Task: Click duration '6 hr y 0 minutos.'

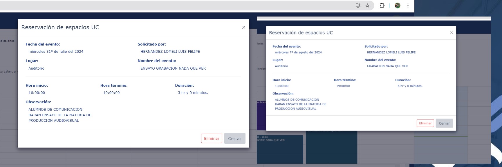Action: (410, 86)
